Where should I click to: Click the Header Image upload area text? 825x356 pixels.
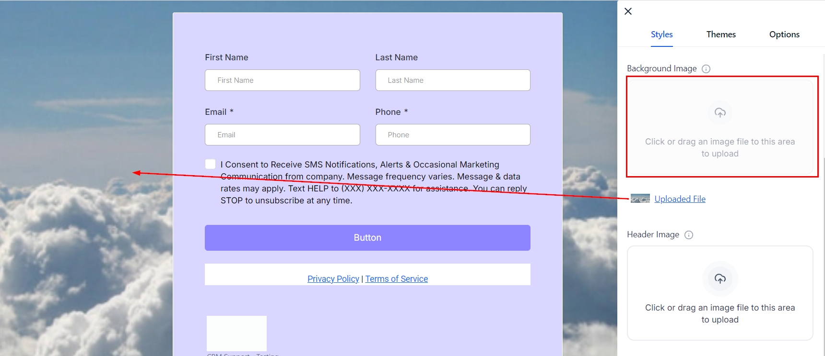tap(719, 313)
